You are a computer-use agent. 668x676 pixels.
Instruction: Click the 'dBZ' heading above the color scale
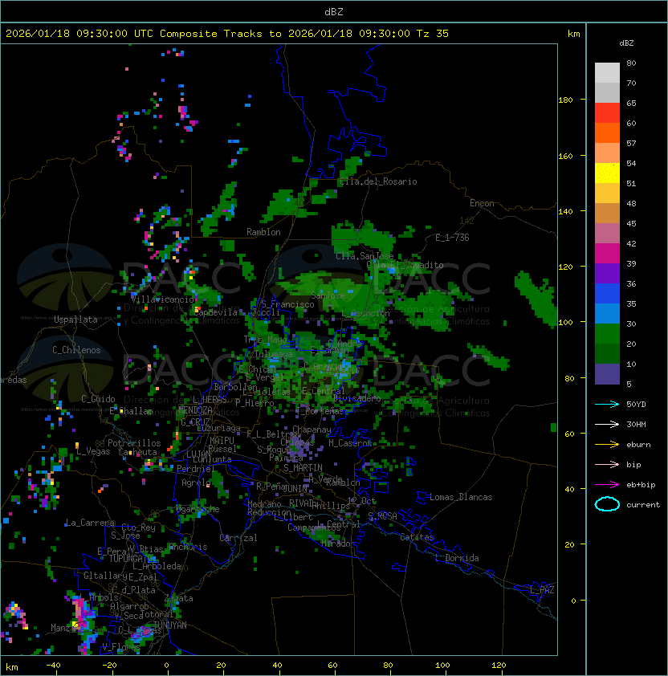[x=626, y=43]
